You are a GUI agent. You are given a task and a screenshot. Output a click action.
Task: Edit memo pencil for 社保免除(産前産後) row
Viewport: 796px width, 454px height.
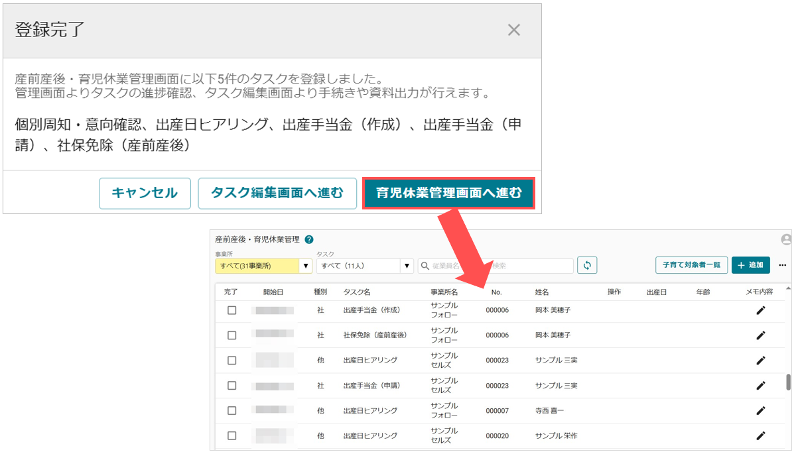pyautogui.click(x=761, y=335)
